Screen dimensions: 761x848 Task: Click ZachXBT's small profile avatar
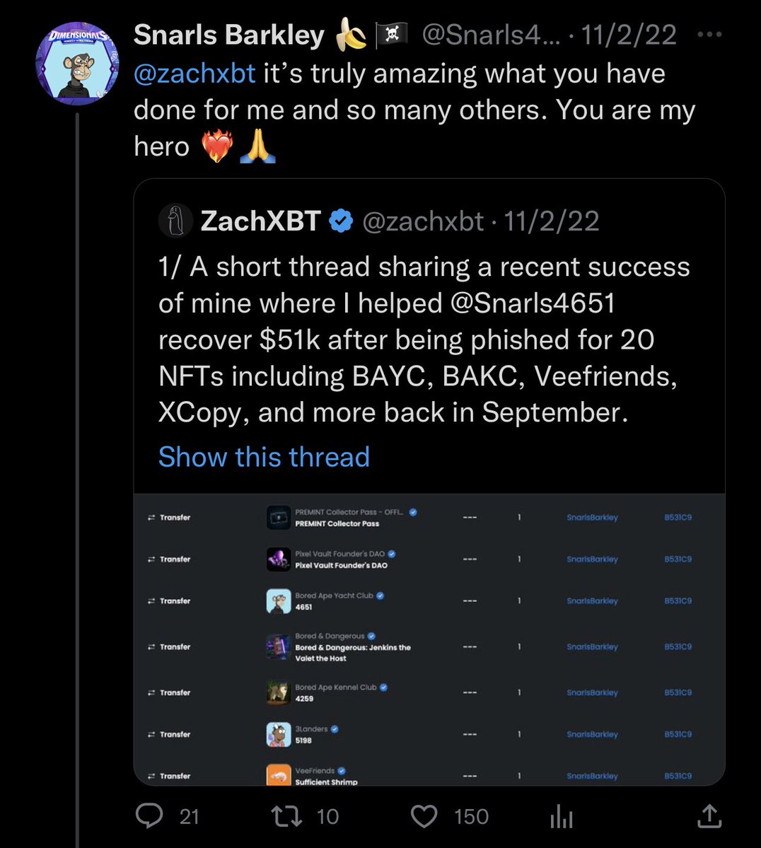(x=175, y=221)
